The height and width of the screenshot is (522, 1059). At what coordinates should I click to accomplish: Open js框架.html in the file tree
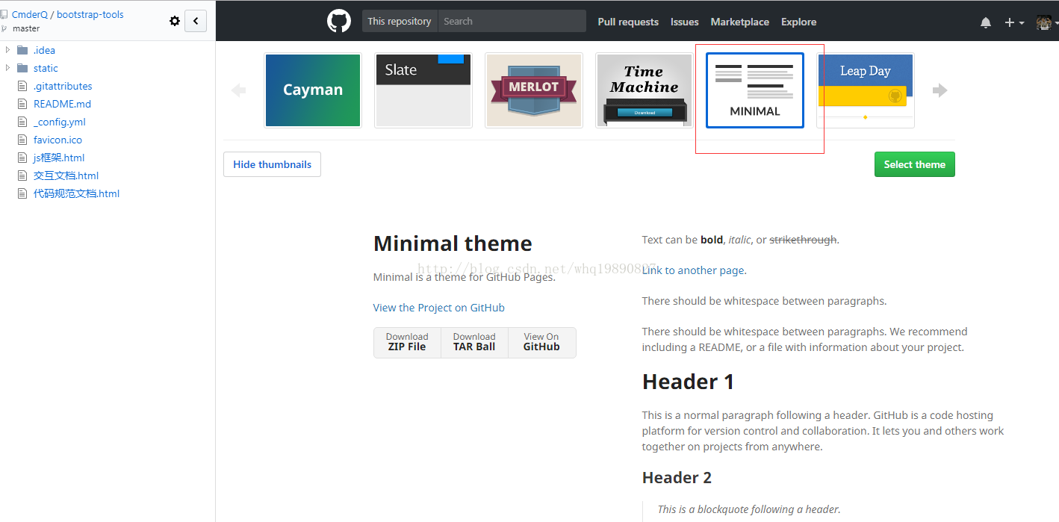point(59,158)
